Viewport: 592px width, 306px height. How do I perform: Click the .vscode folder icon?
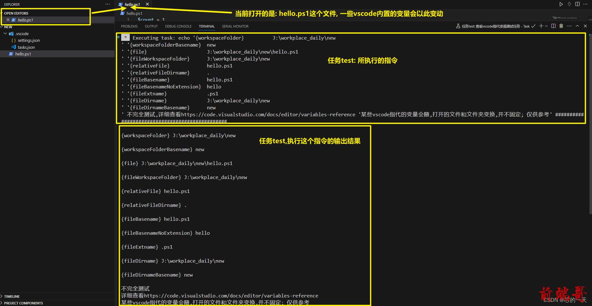[x=11, y=34]
